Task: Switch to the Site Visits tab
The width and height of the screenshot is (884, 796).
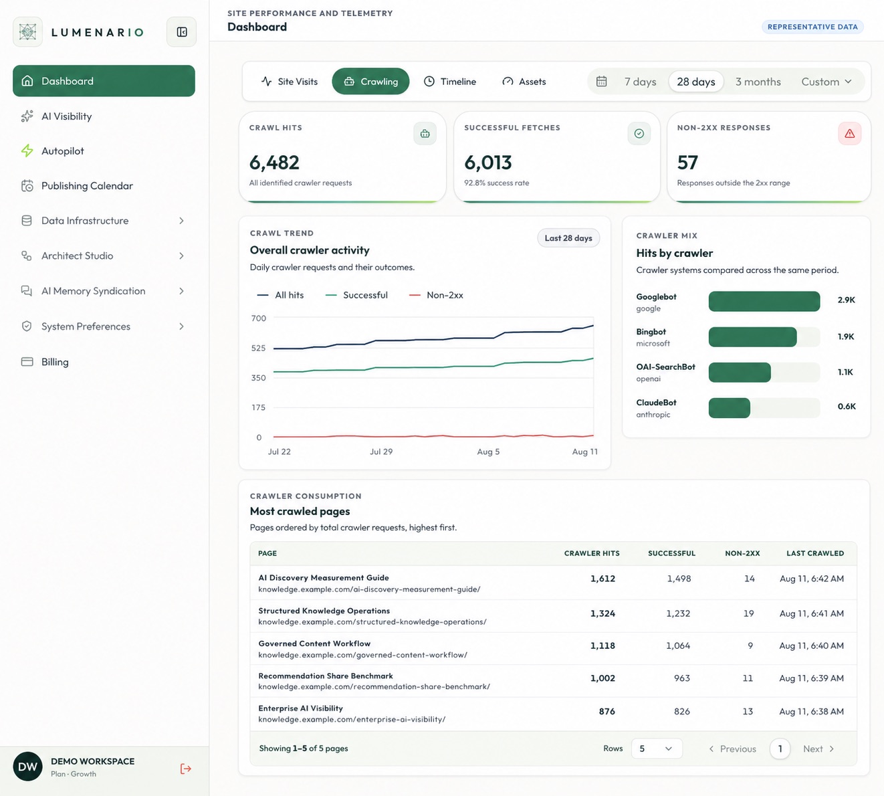Action: click(290, 82)
